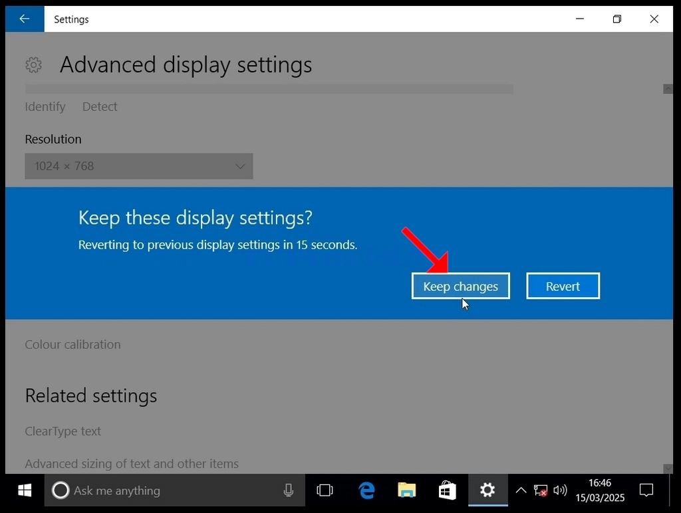This screenshot has width=681, height=513.
Task: Click the Cortana microphone icon
Action: pyautogui.click(x=288, y=490)
